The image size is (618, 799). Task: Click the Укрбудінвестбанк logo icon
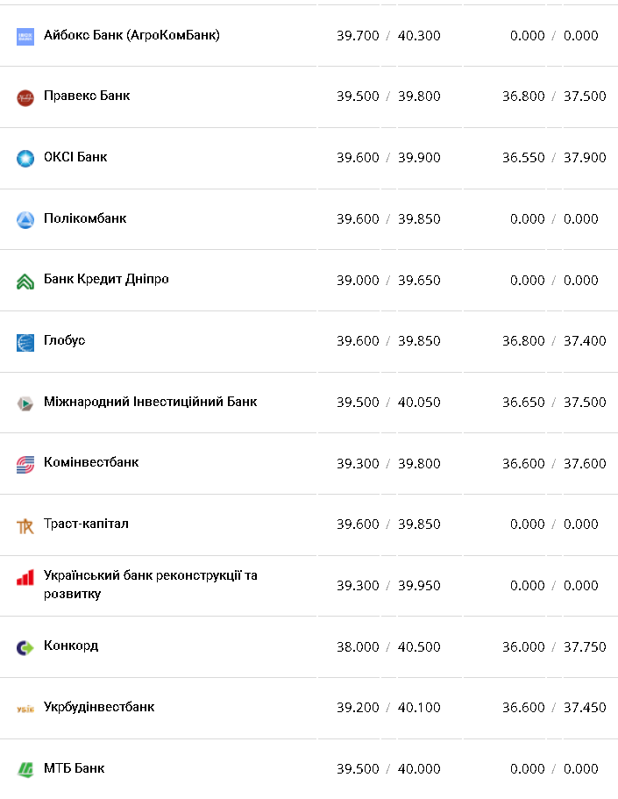(x=25, y=709)
